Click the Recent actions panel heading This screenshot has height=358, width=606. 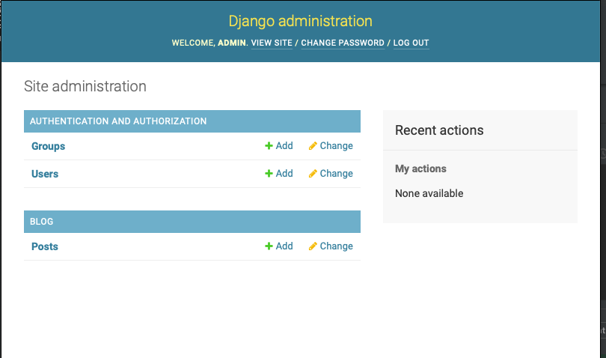[439, 130]
